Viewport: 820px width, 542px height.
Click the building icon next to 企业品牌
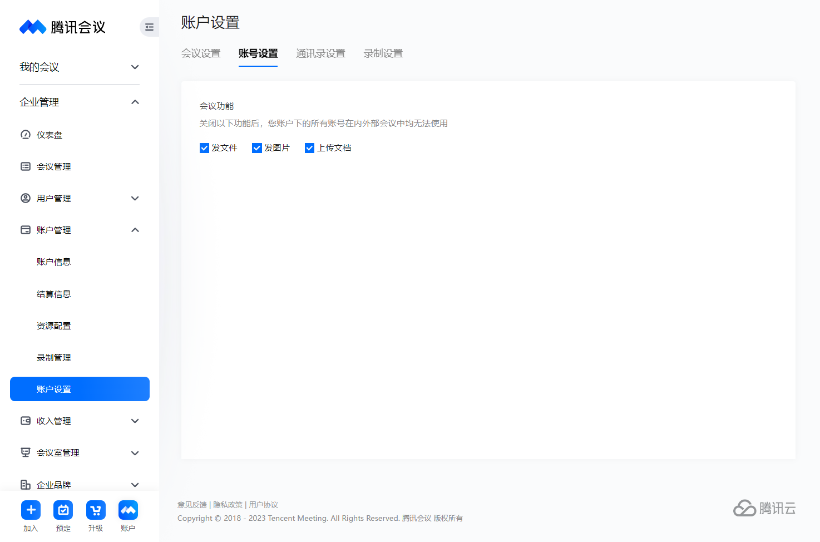(x=26, y=485)
